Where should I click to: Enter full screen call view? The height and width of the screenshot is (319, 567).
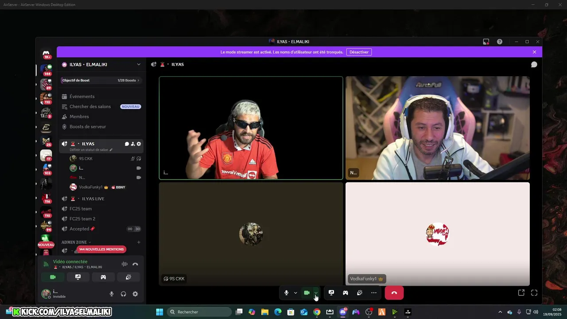534,293
